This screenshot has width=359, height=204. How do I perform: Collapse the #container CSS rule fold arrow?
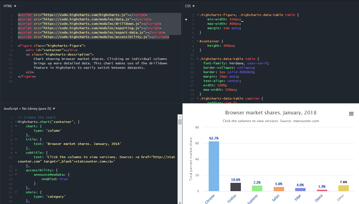197,42
